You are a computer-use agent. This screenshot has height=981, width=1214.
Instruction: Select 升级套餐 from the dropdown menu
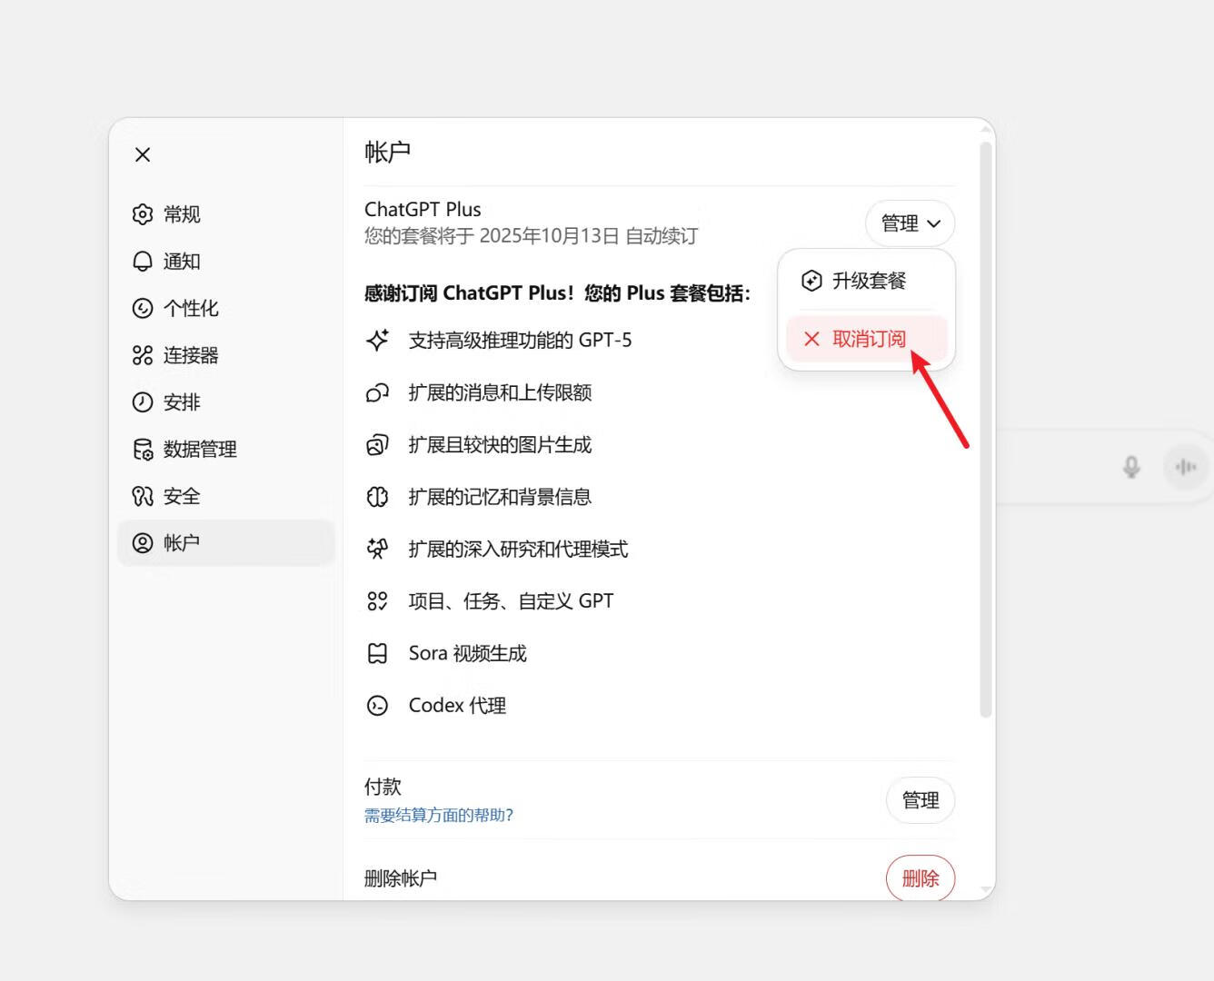pyautogui.click(x=868, y=281)
